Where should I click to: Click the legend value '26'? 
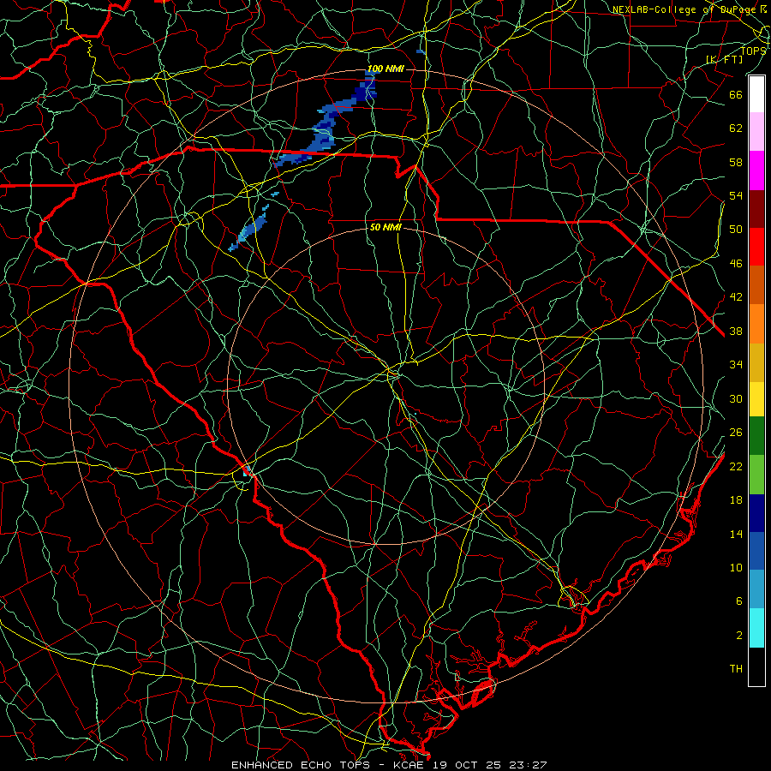pyautogui.click(x=736, y=433)
